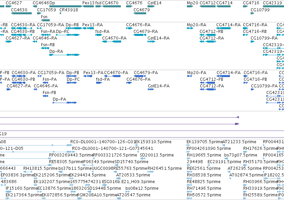
Task: Select protein Dp-PA label
Action: coord(59,99)
